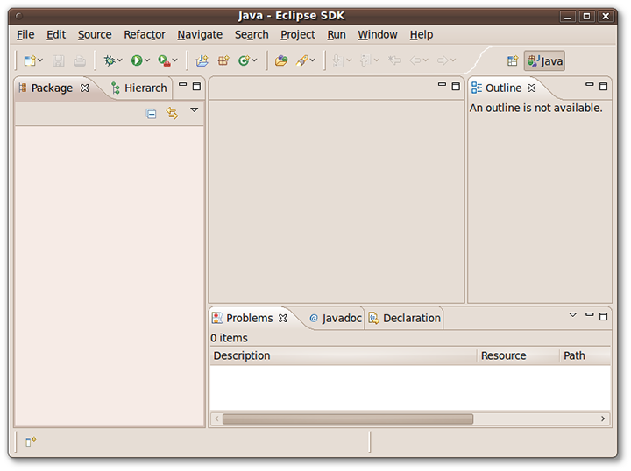Click the New Java Package icon
Screen dimensions: 631x471
(223, 60)
